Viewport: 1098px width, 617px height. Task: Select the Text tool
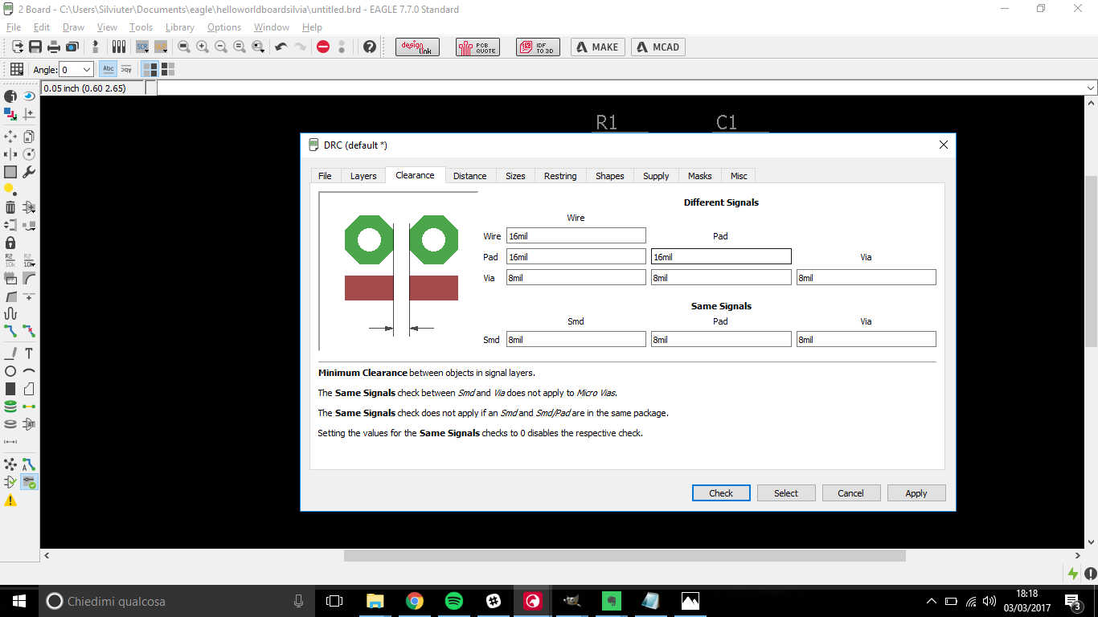[29, 353]
